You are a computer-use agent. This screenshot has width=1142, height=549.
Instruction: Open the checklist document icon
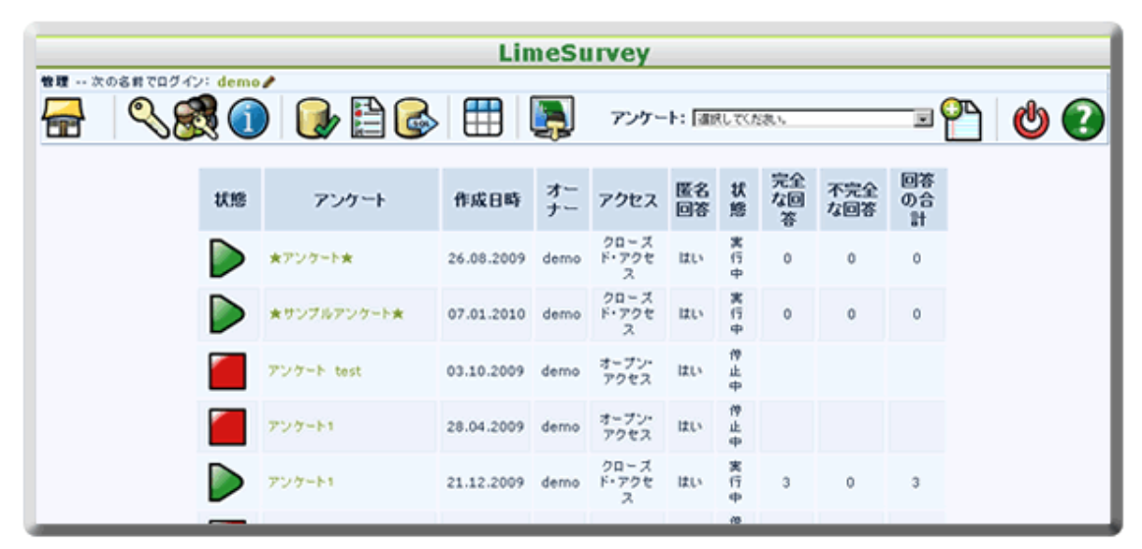368,121
